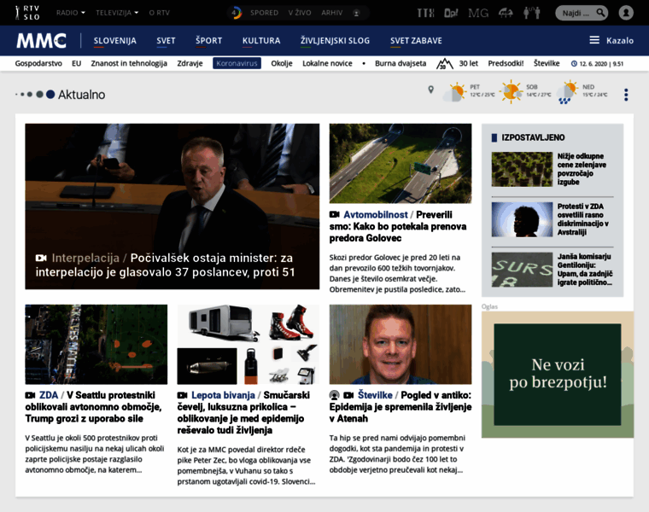Open the Arhiv link
Image resolution: width=649 pixels, height=512 pixels.
[x=332, y=13]
